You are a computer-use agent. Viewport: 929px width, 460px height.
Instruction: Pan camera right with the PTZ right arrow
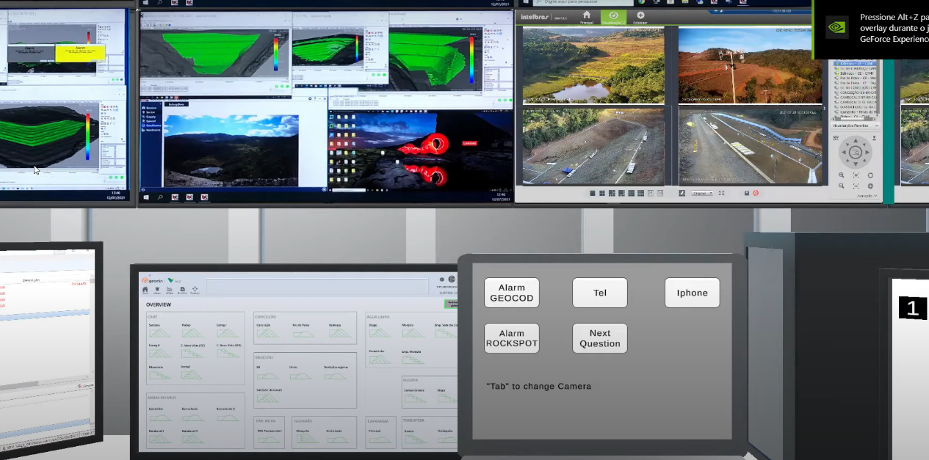pyautogui.click(x=867, y=153)
